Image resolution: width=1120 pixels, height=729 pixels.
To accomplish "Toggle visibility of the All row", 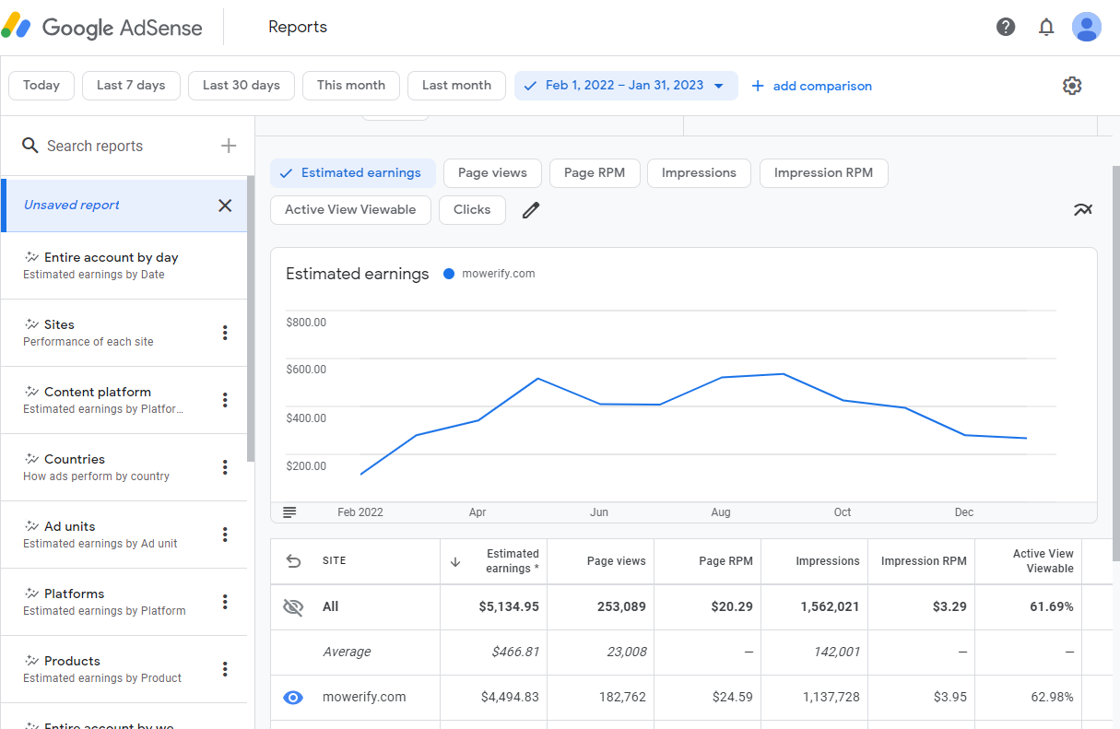I will tap(293, 606).
